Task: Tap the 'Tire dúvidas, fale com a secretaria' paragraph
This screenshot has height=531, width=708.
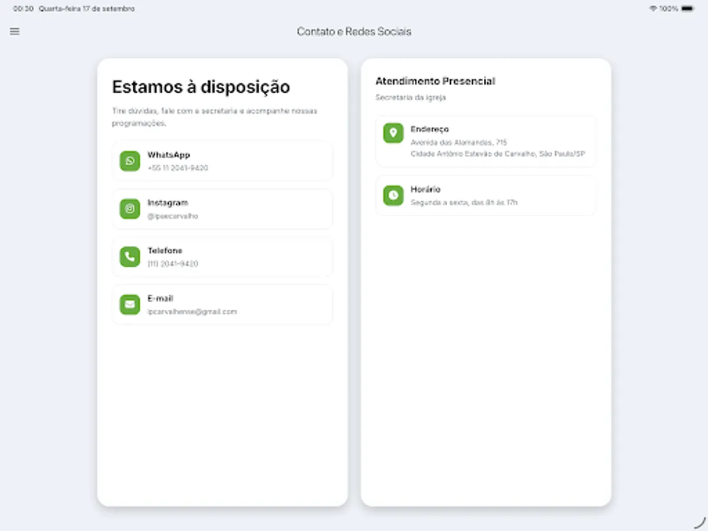Action: [215, 117]
